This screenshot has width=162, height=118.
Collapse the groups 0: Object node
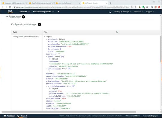coord(48,59)
